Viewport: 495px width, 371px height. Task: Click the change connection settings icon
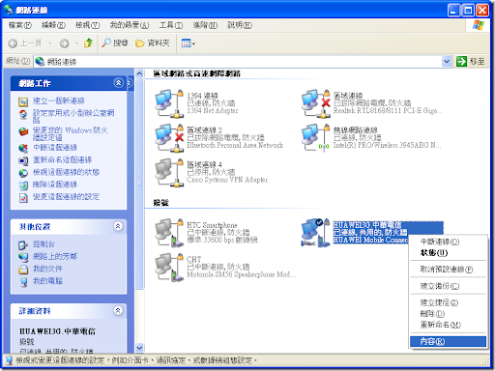23,197
